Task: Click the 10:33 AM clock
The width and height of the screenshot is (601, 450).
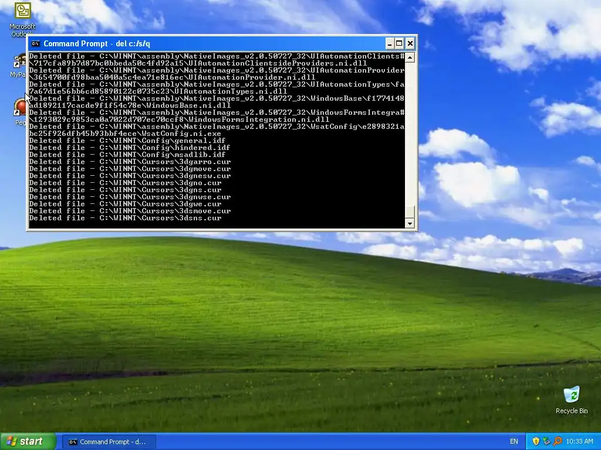Action: pos(579,441)
